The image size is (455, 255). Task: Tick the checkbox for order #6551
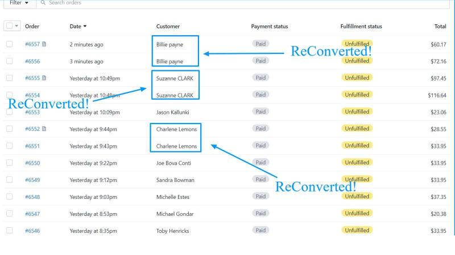point(9,146)
